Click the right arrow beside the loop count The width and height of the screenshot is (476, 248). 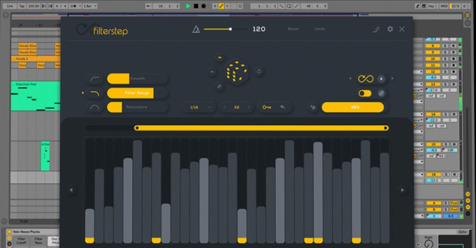point(392,79)
